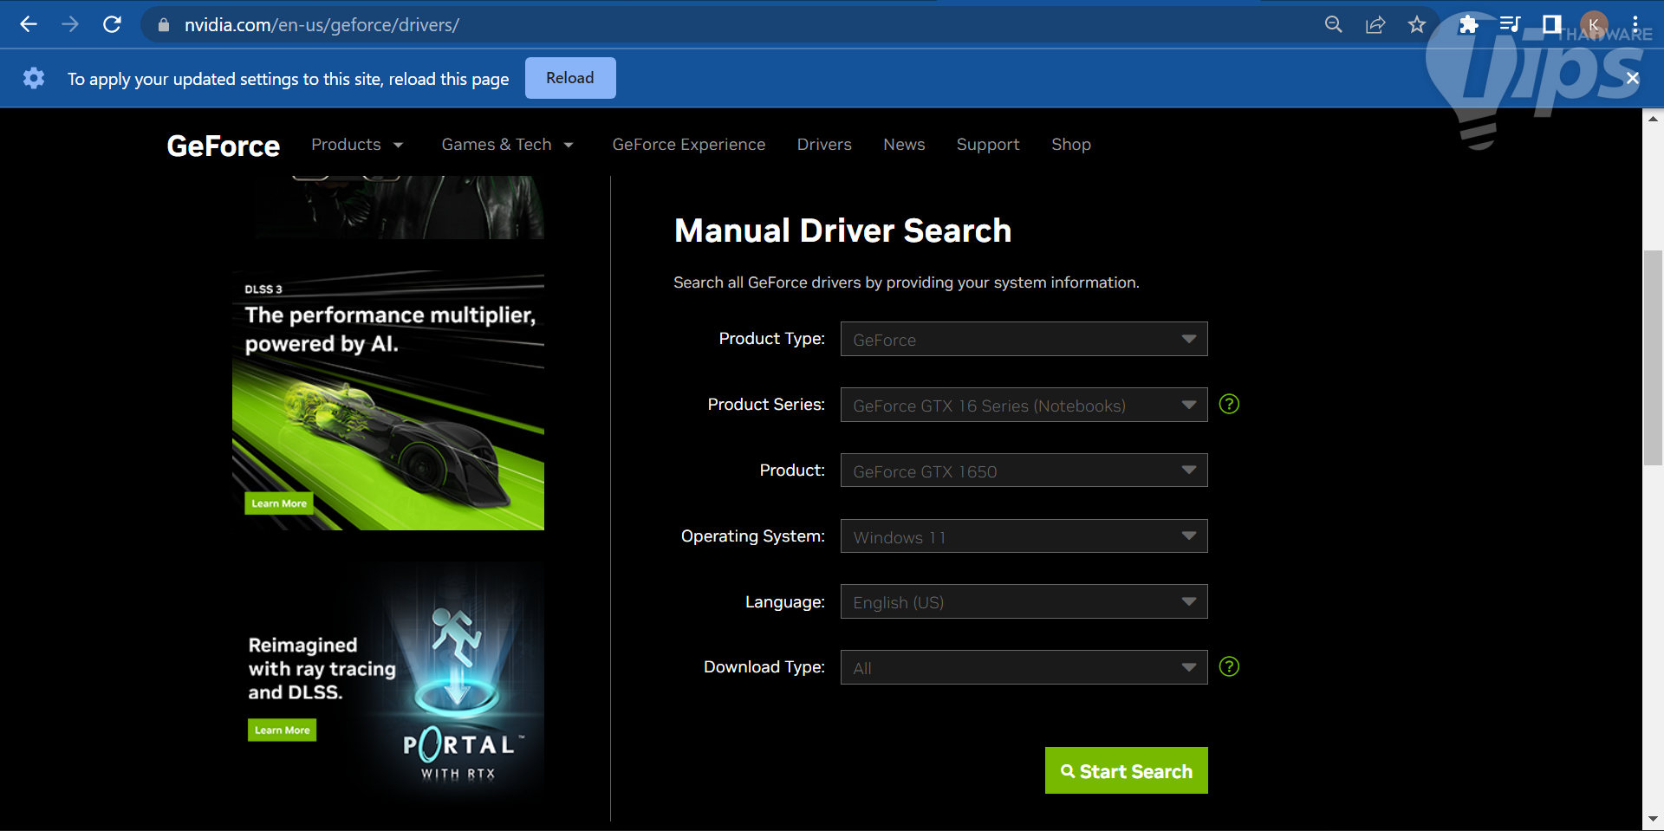Click the browser back arrow
The width and height of the screenshot is (1664, 831).
tap(29, 24)
